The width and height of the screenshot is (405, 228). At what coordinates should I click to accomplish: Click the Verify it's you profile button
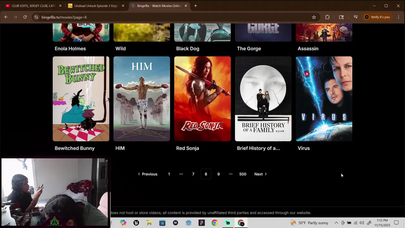pyautogui.click(x=377, y=17)
